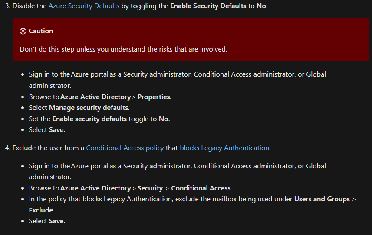The height and width of the screenshot is (235, 372).
Task: Click Azure Active Directory before Properties
Action: (95, 97)
